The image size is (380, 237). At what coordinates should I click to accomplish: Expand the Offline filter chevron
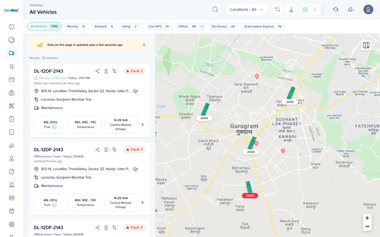click(202, 27)
